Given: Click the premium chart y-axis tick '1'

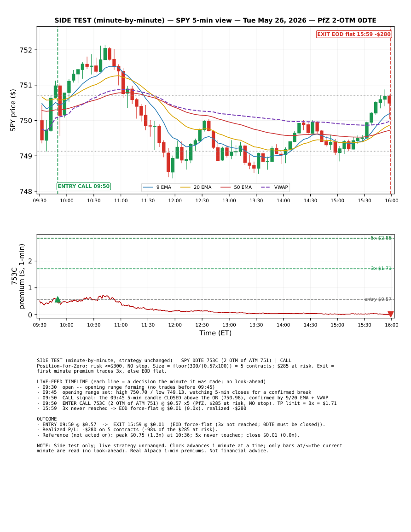Looking at the screenshot, I should click(x=30, y=288).
